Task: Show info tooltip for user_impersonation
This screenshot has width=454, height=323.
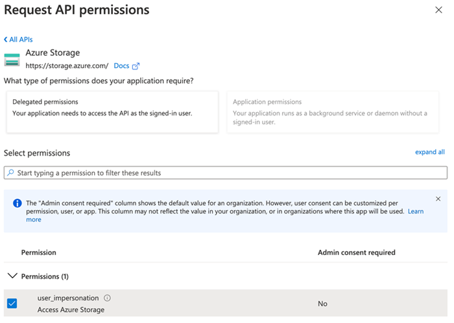Action: coord(107,298)
